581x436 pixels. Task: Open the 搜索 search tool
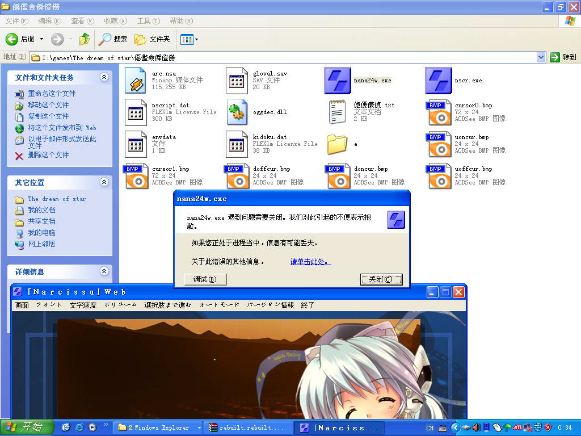[113, 39]
